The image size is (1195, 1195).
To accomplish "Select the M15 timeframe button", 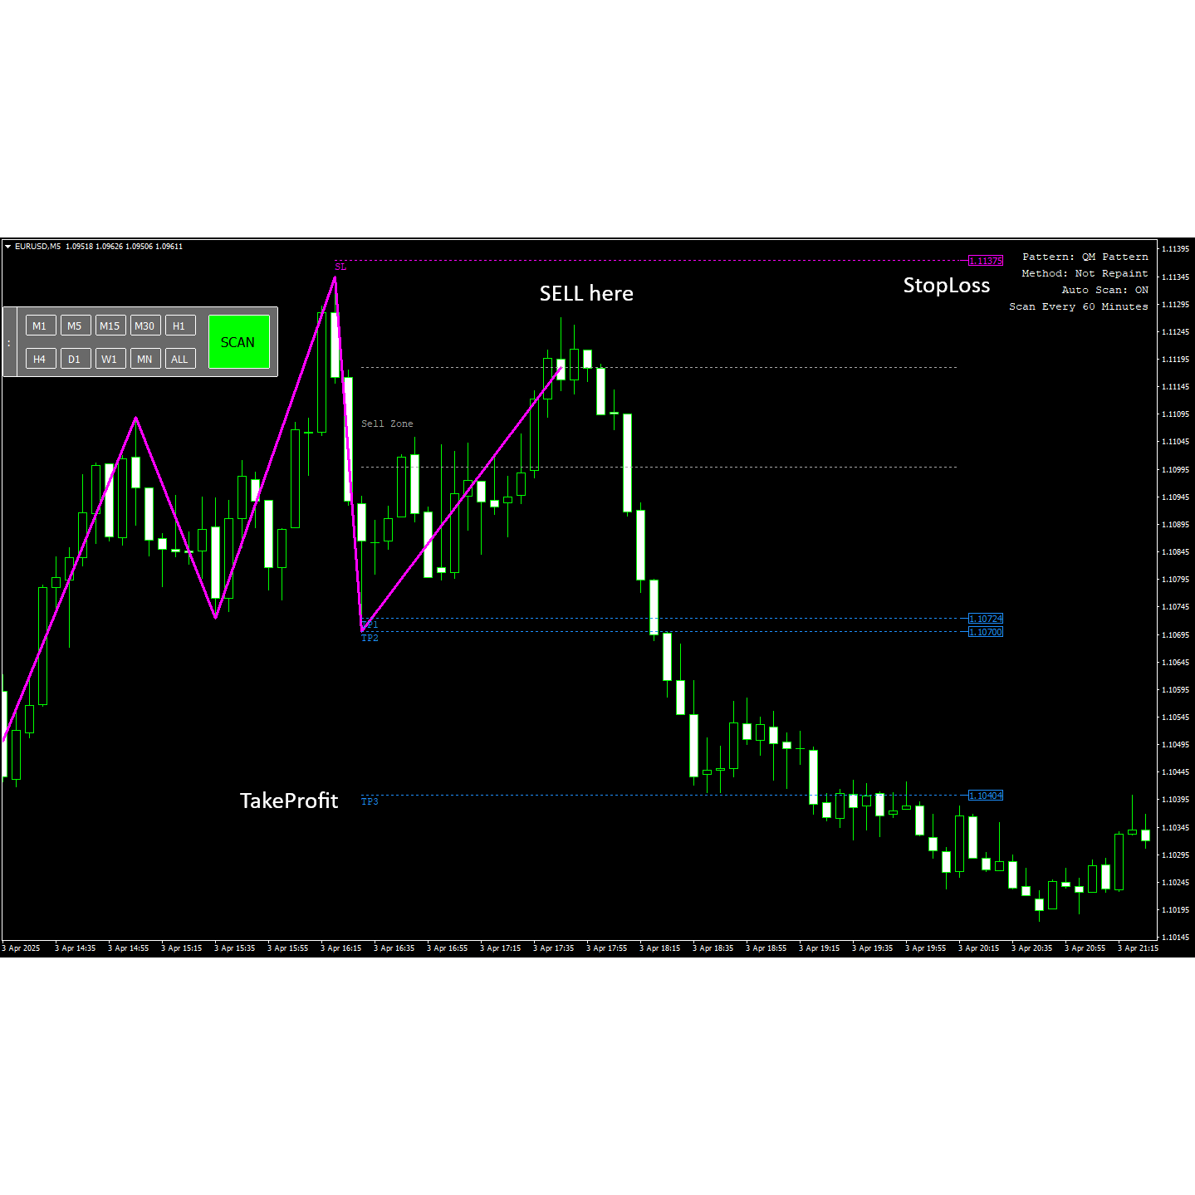I will [x=110, y=326].
